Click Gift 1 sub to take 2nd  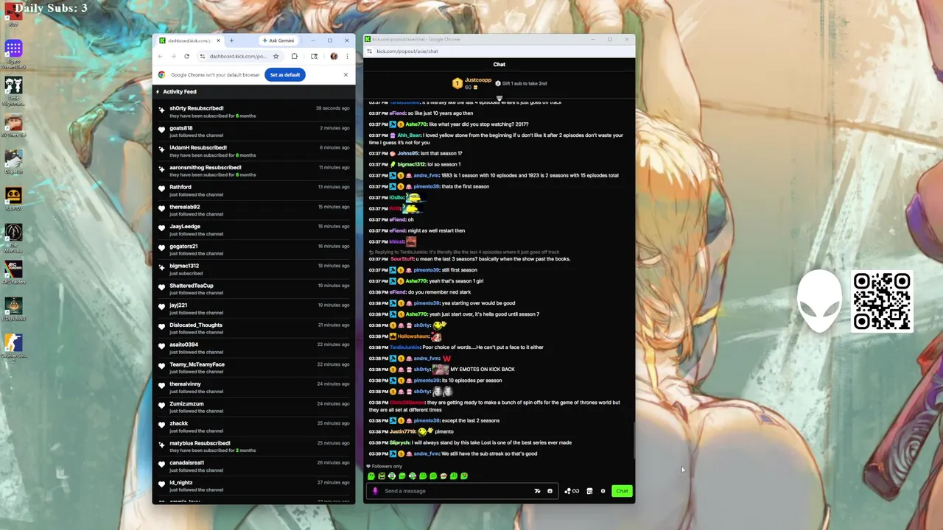(x=521, y=83)
